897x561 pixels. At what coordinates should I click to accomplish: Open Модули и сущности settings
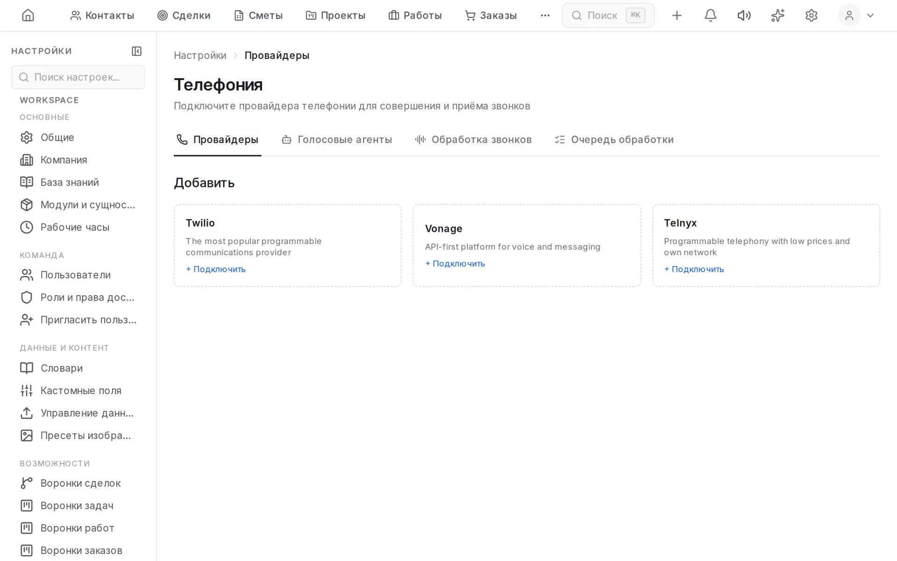[x=78, y=205]
